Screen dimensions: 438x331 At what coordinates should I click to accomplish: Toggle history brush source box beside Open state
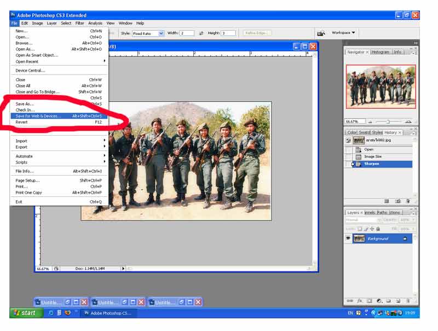pos(348,149)
